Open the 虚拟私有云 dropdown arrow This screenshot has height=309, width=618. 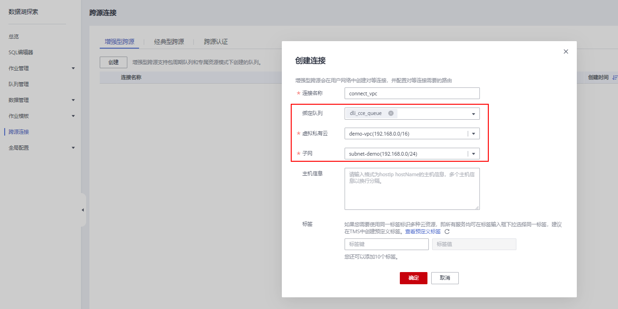pos(473,134)
